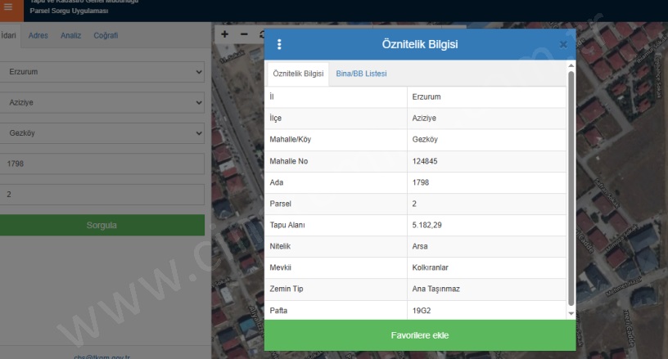Screen dimensions: 668x359
Task: Open the Adres search tab
Action: click(38, 36)
